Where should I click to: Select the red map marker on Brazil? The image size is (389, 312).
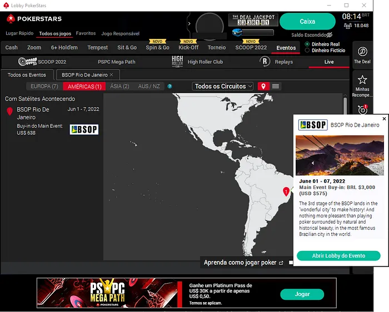(286, 192)
